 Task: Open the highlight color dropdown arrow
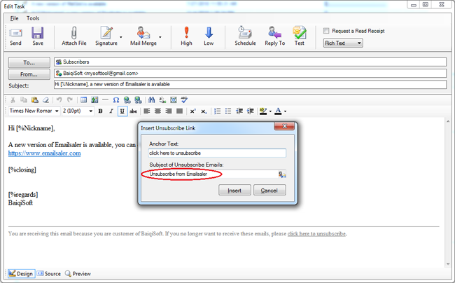tap(270, 111)
